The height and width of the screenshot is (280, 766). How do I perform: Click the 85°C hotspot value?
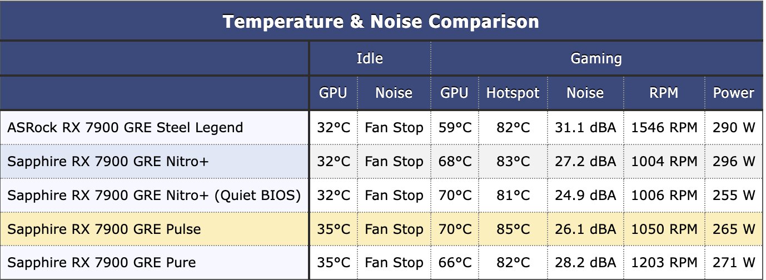pyautogui.click(x=513, y=229)
